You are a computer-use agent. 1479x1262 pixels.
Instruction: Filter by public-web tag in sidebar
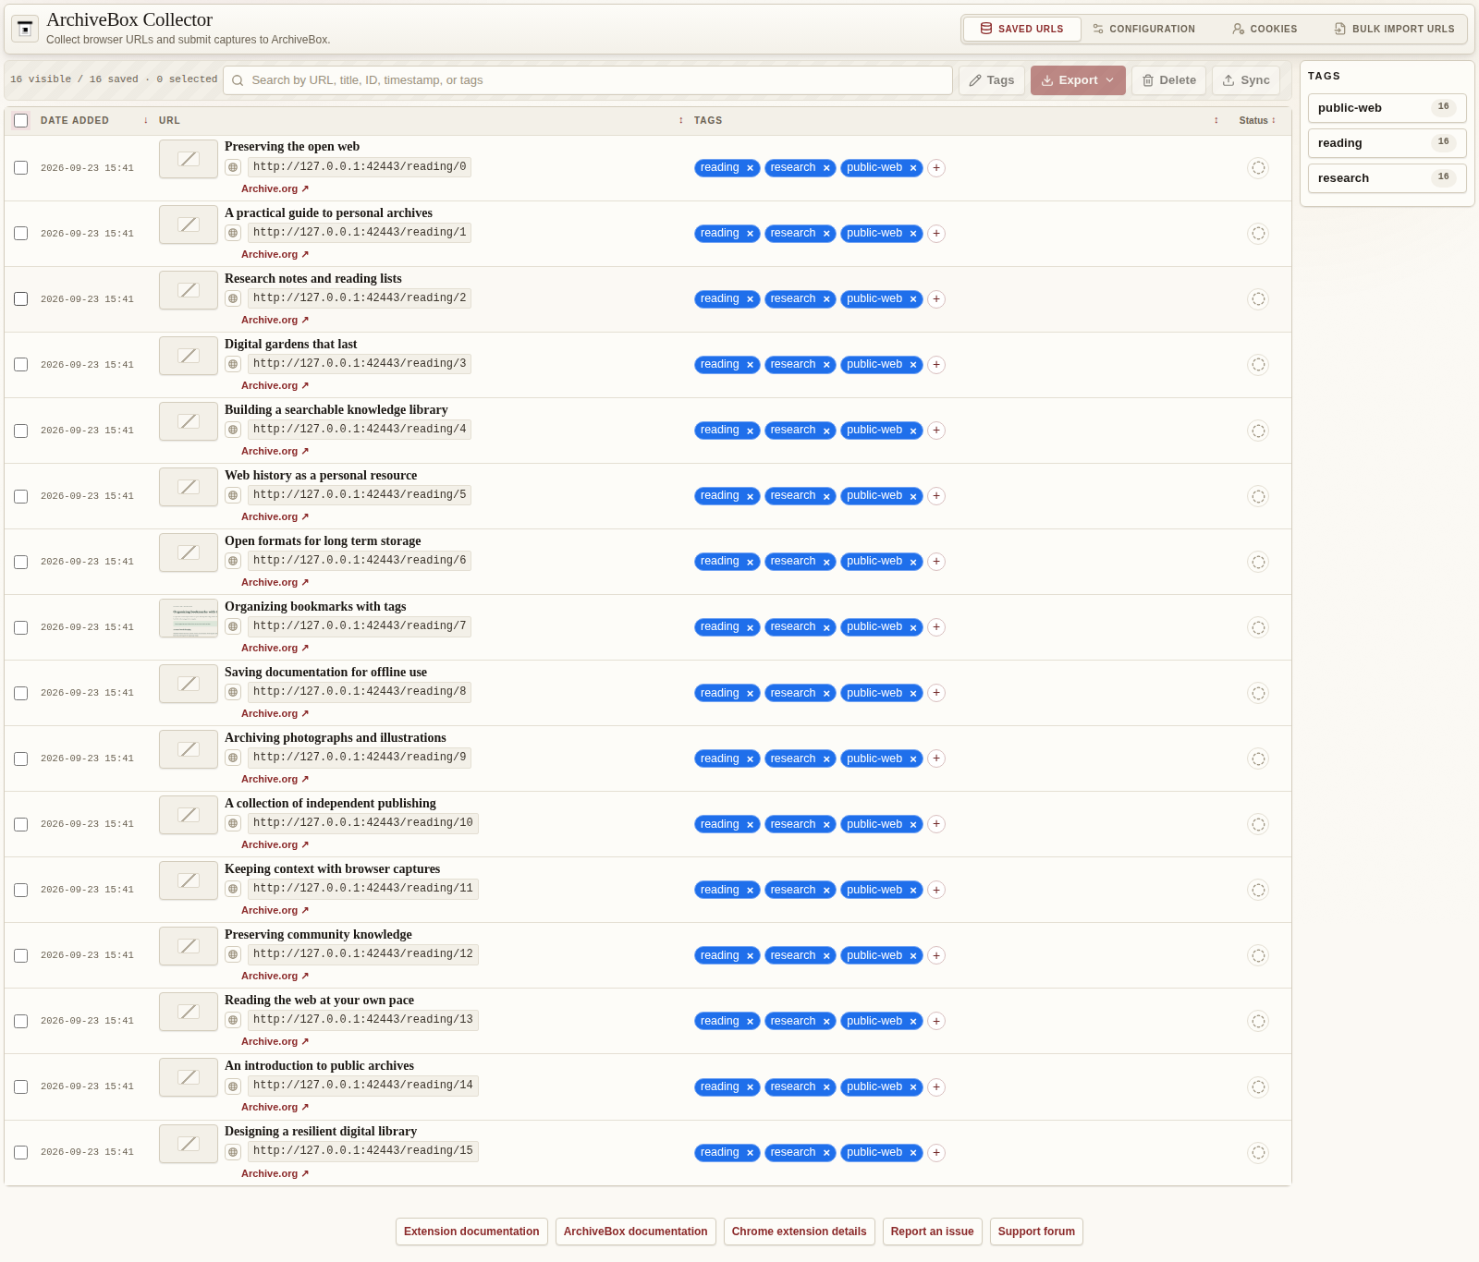tap(1387, 108)
